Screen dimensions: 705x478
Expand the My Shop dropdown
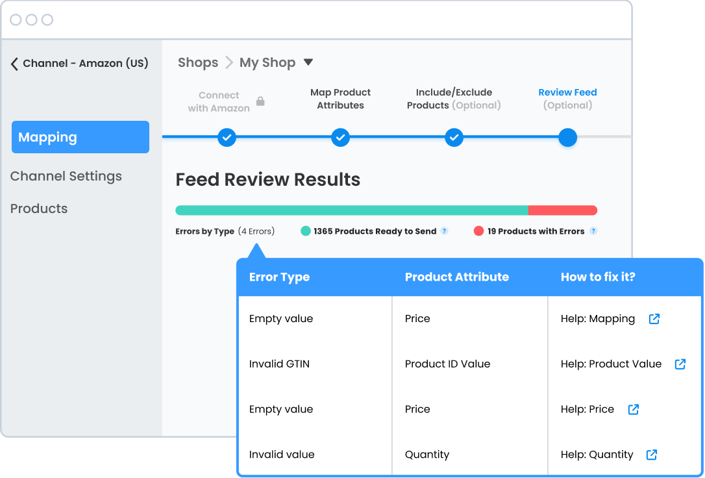pyautogui.click(x=309, y=62)
